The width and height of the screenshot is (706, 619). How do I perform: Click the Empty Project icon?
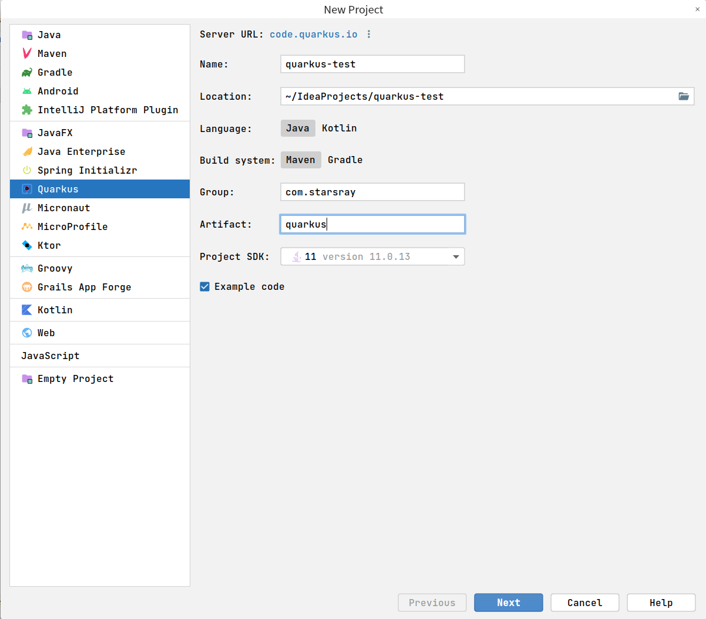click(27, 378)
